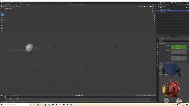Switch perspective/orthographic grid icon
Screen dimensions: 189x106
(x=155, y=22)
